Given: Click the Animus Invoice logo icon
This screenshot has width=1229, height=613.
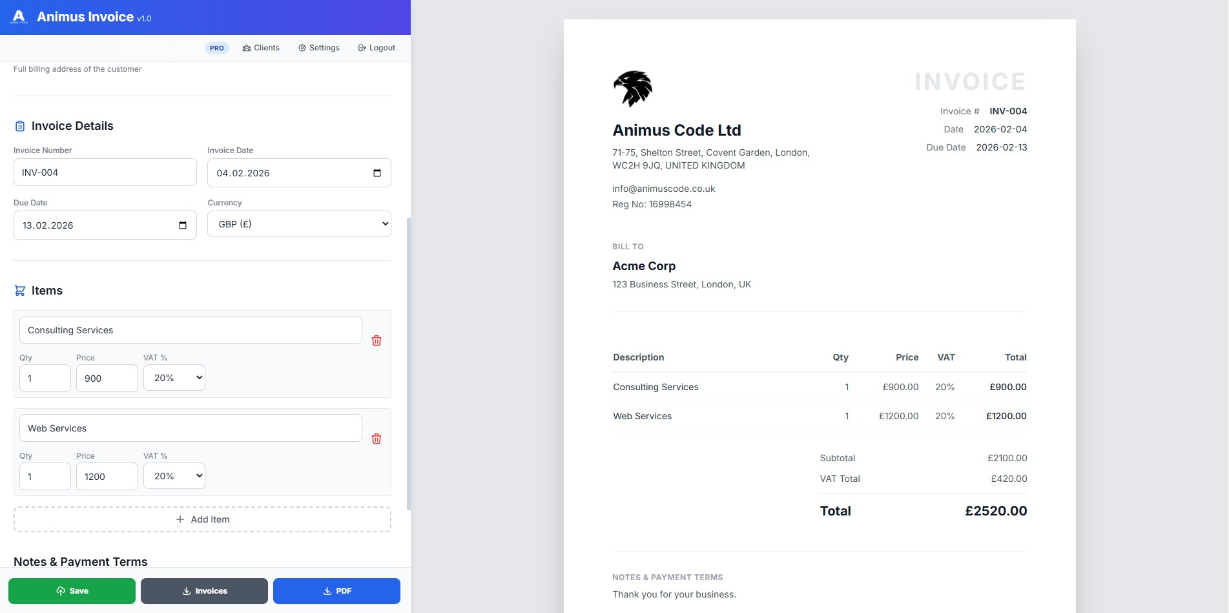Looking at the screenshot, I should (x=19, y=17).
